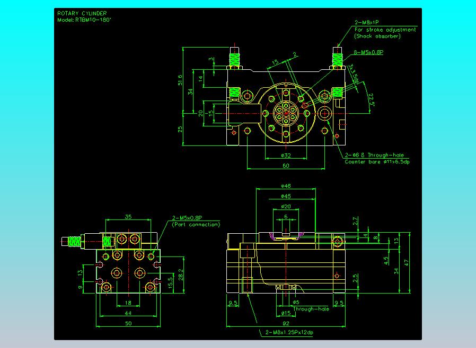Select the "ø20" diameter dimension
This screenshot has width=476, height=348.
pos(286,207)
